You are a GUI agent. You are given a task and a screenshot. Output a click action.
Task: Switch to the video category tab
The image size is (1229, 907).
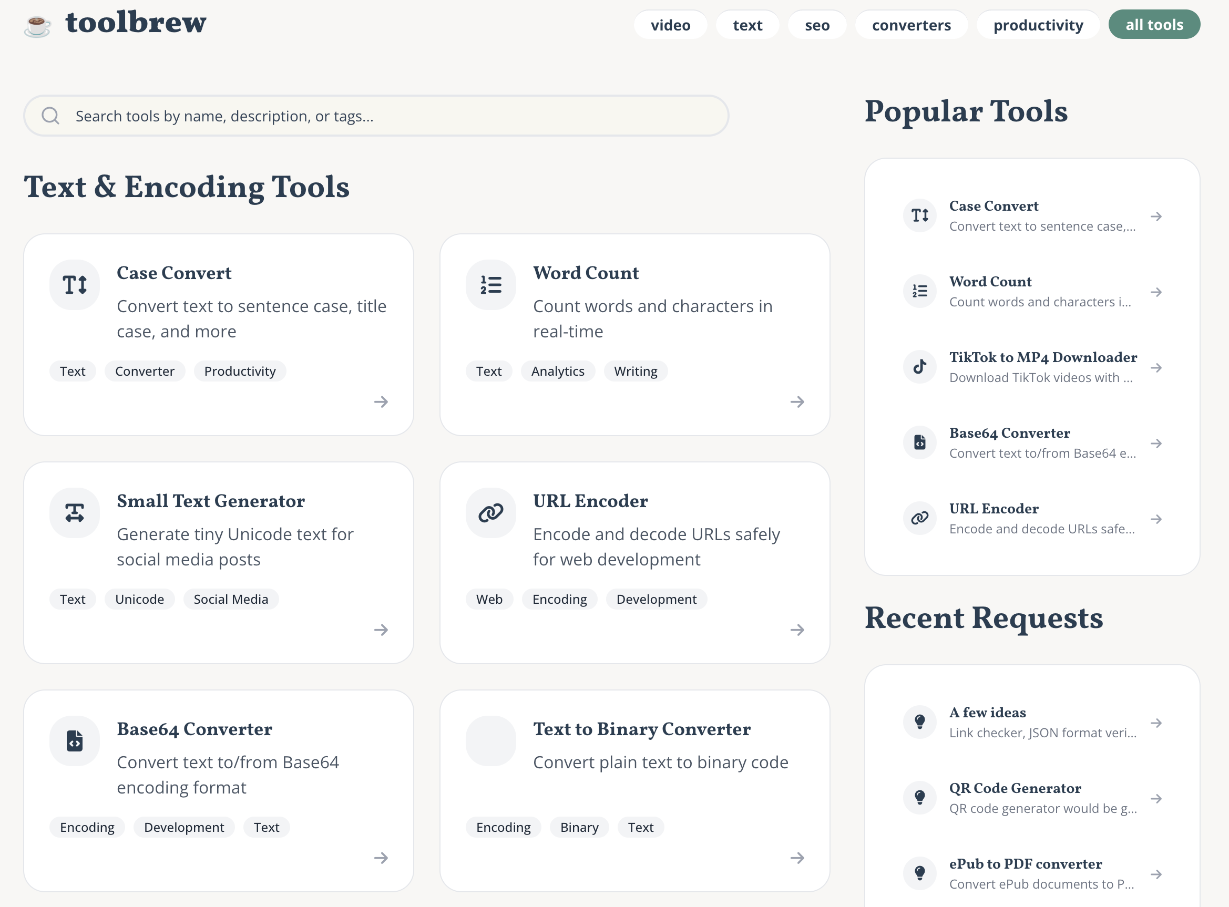click(x=670, y=25)
